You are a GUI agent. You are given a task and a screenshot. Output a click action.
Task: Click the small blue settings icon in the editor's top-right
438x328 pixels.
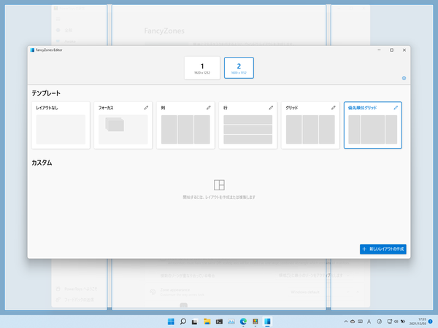point(404,79)
